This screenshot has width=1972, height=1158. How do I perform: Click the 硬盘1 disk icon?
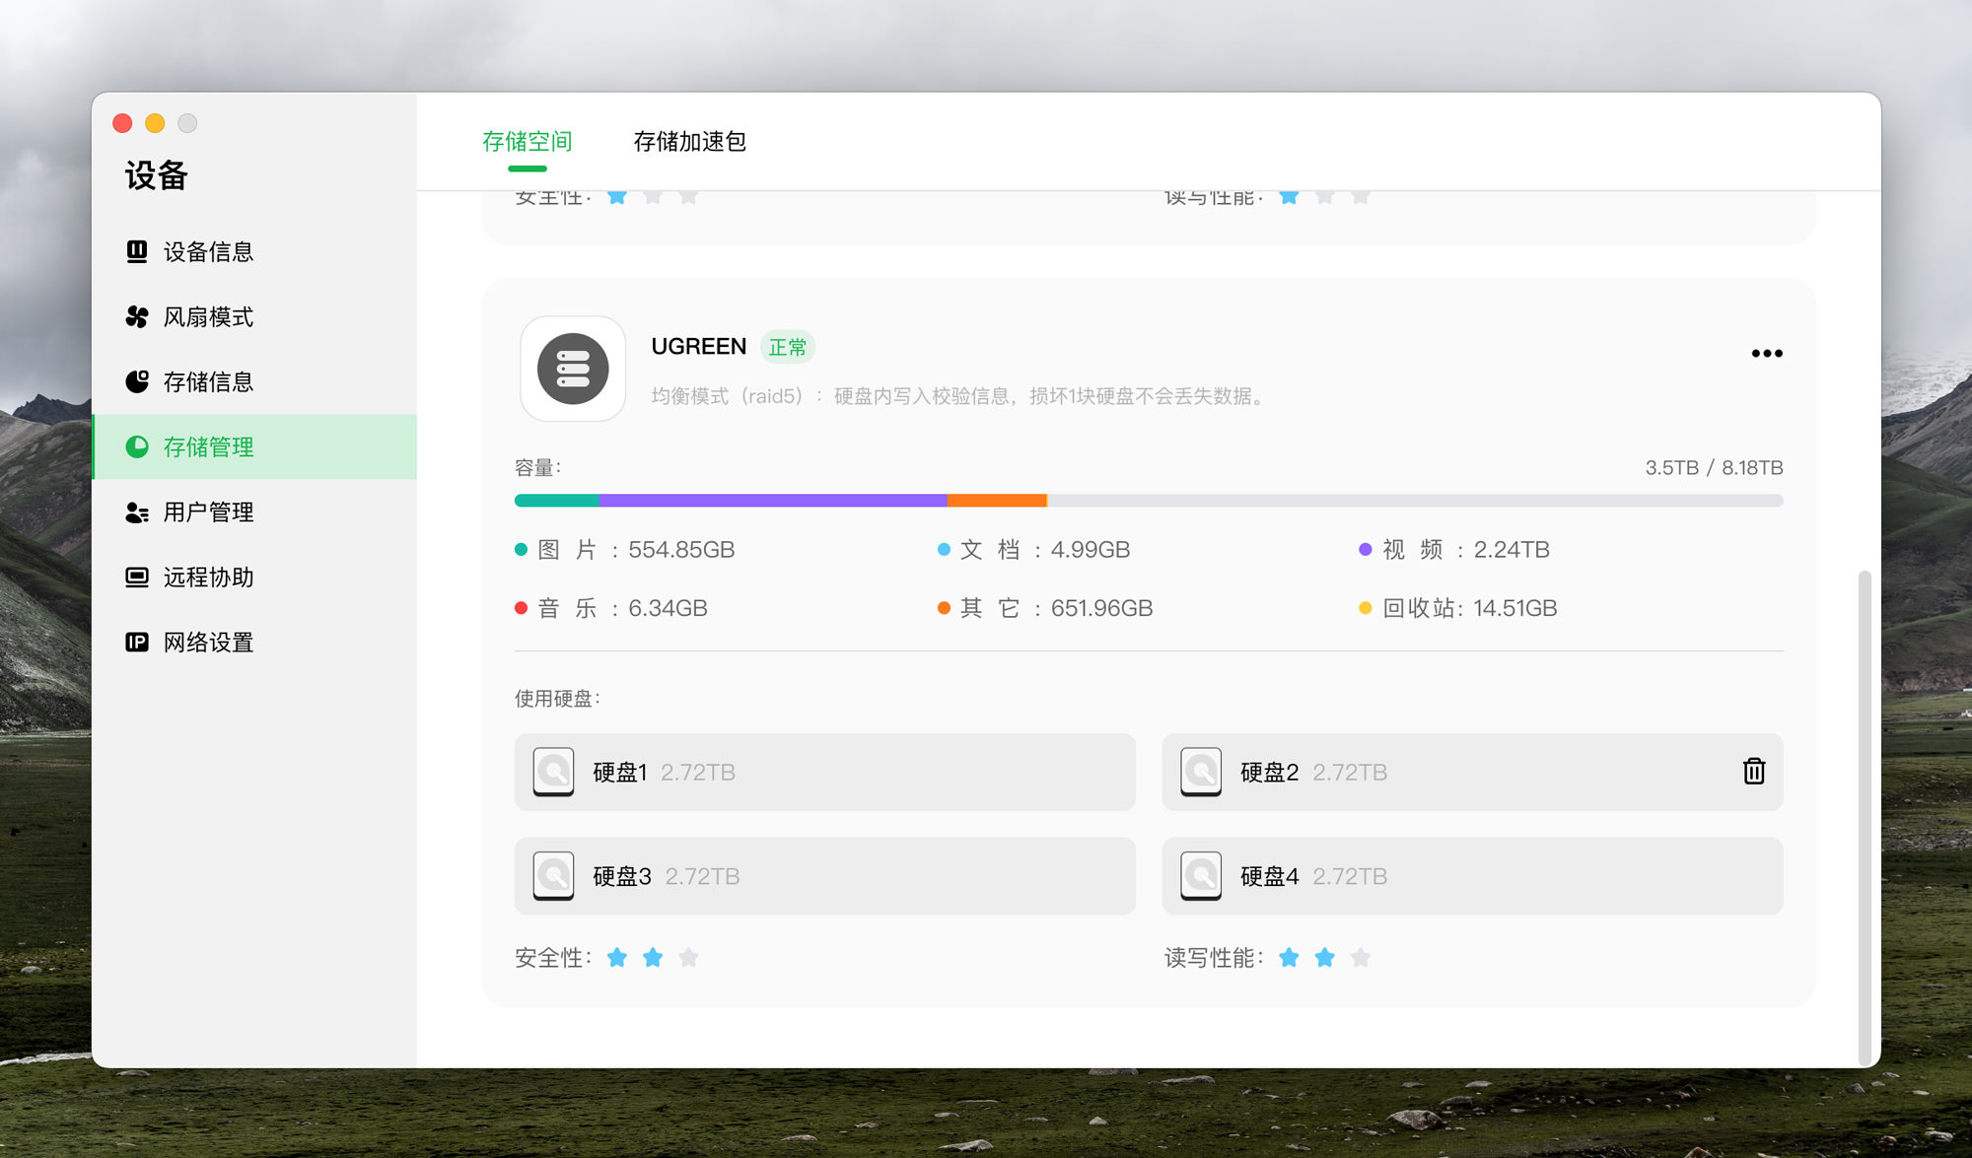tap(553, 773)
